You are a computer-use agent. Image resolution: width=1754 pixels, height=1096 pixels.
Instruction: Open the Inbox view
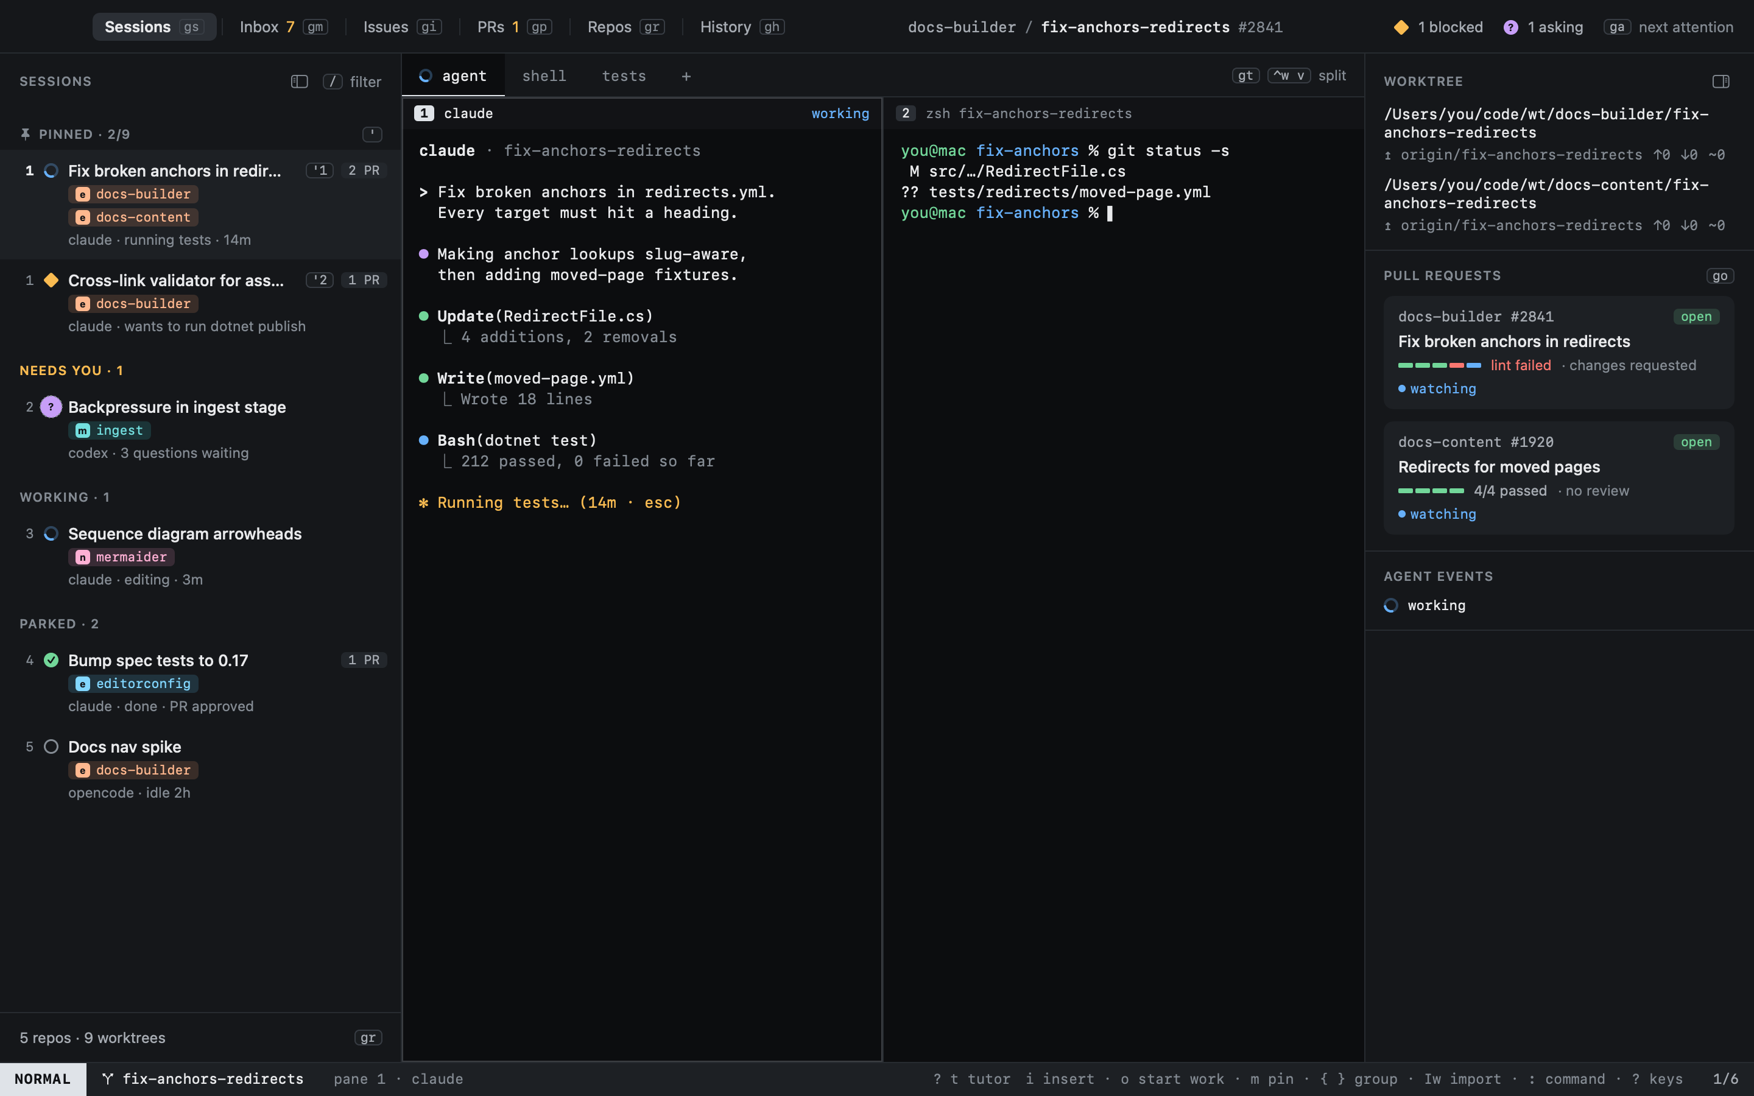(x=283, y=27)
